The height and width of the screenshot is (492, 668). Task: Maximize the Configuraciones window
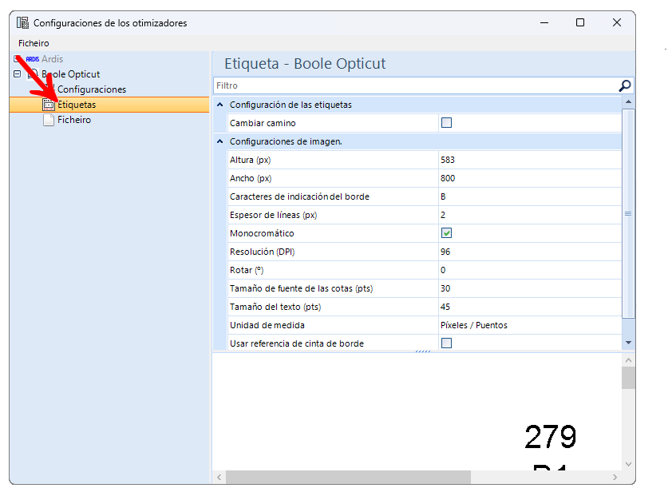[580, 22]
